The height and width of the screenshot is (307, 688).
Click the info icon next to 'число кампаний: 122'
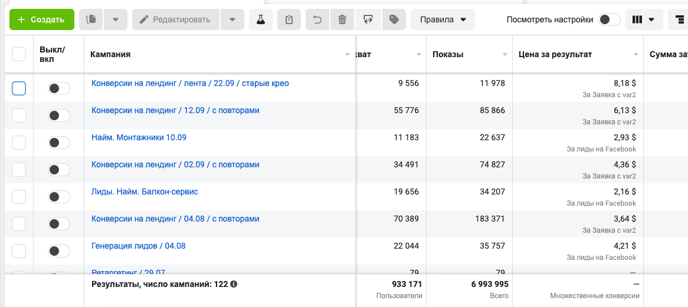pos(234,284)
